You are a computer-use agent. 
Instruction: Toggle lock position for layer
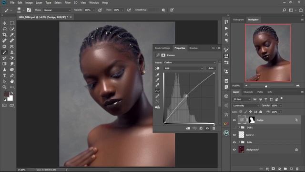(251, 112)
